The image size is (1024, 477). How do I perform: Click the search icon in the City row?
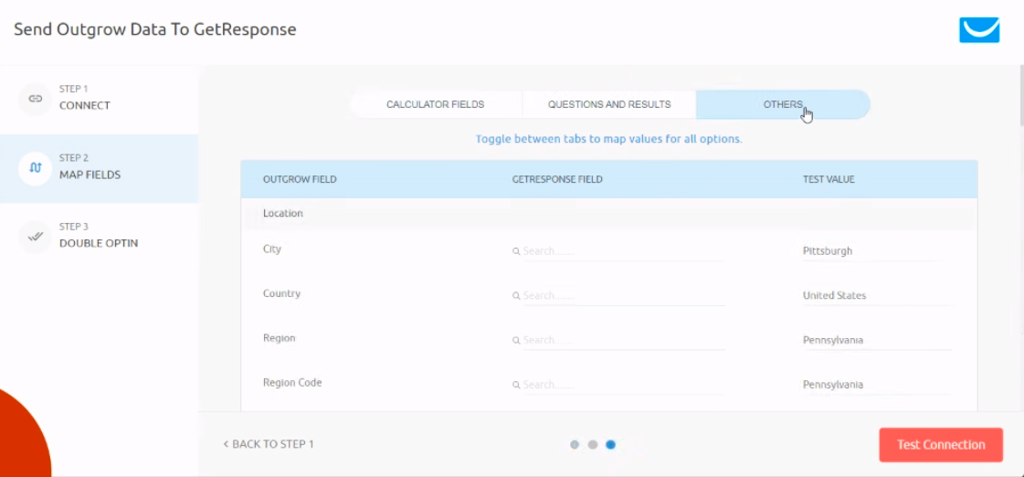click(x=516, y=251)
